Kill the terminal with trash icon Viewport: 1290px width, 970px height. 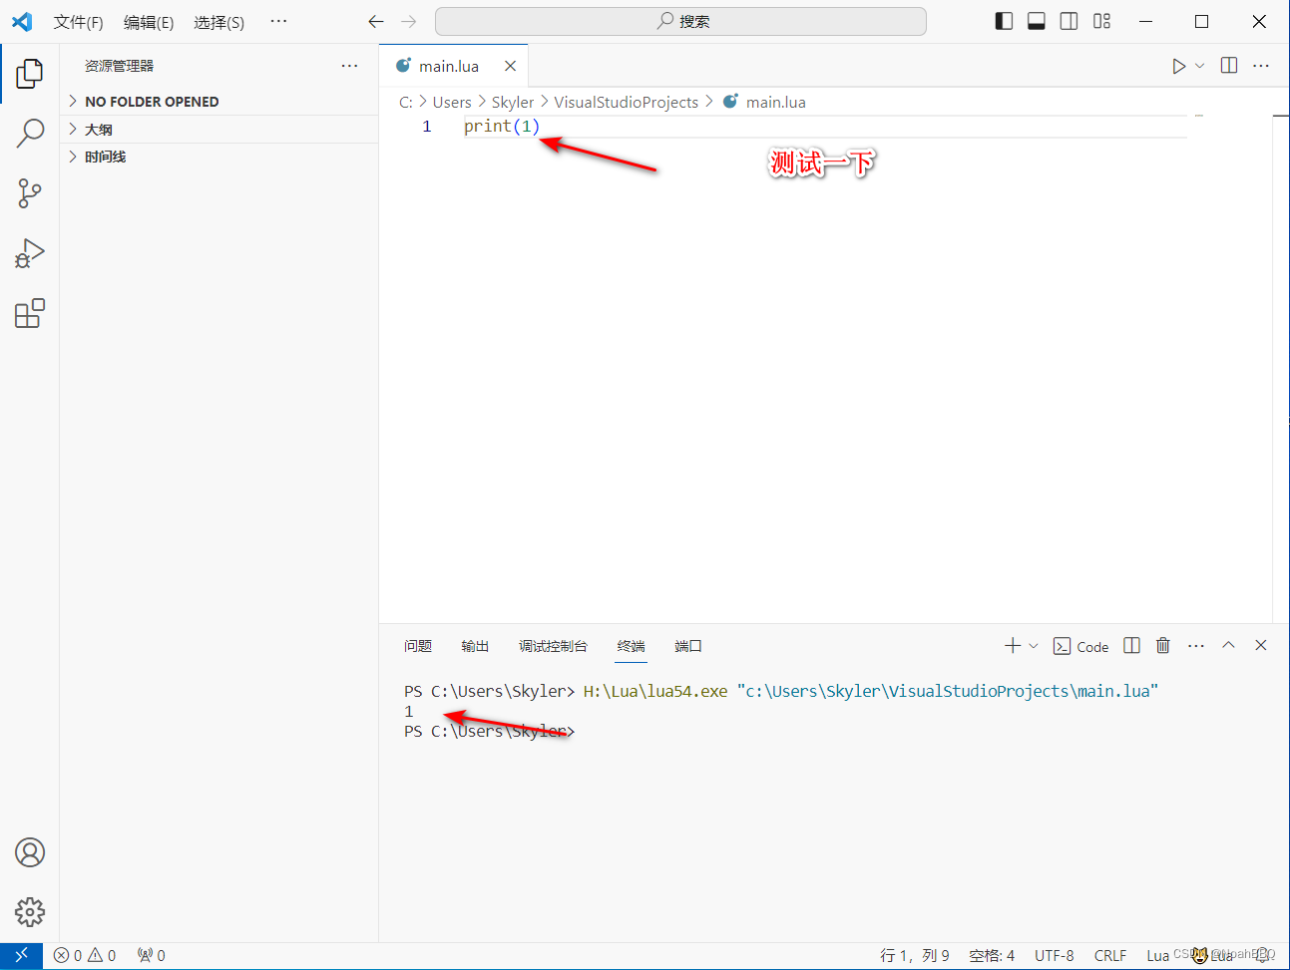pos(1163,646)
